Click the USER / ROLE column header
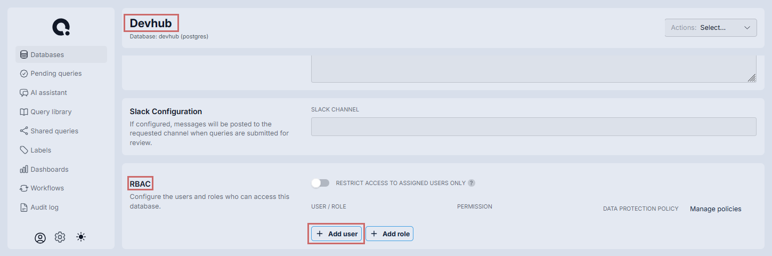The width and height of the screenshot is (772, 256). 329,206
